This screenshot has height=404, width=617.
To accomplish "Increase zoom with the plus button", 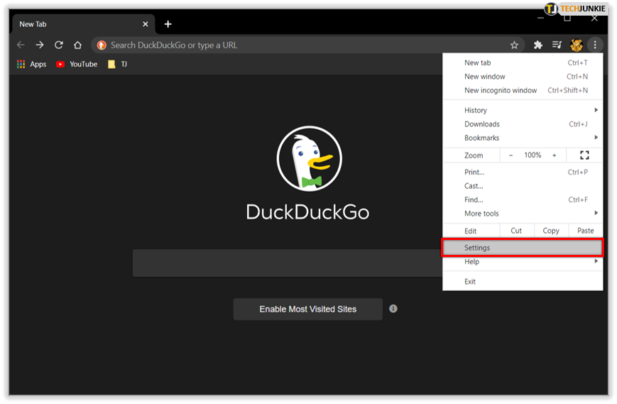I will point(554,155).
